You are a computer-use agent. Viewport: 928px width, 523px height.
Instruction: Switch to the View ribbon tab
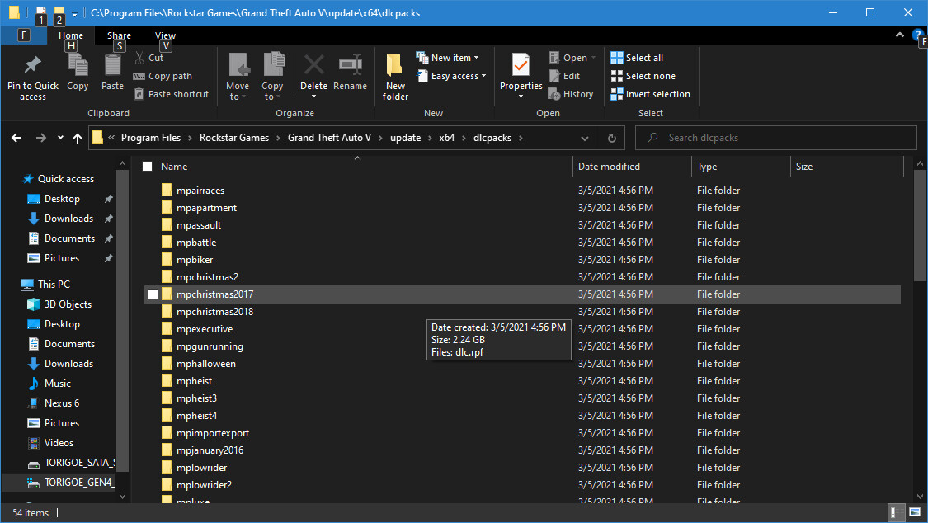pyautogui.click(x=165, y=35)
